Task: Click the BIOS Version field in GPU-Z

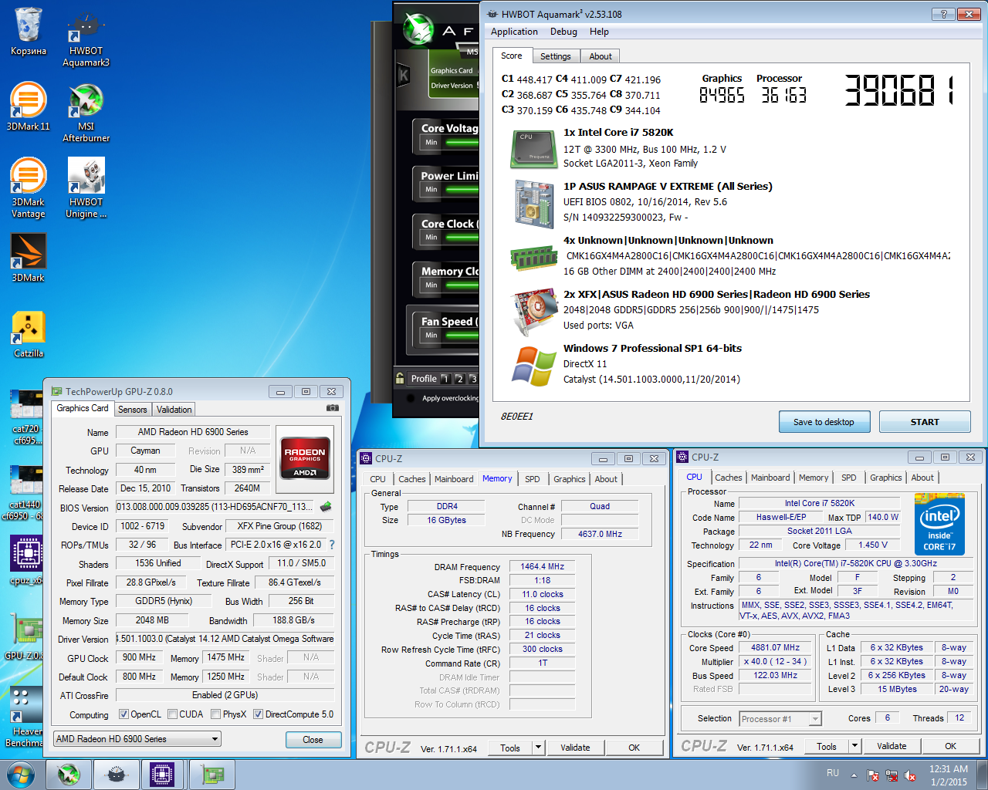Action: click(216, 507)
